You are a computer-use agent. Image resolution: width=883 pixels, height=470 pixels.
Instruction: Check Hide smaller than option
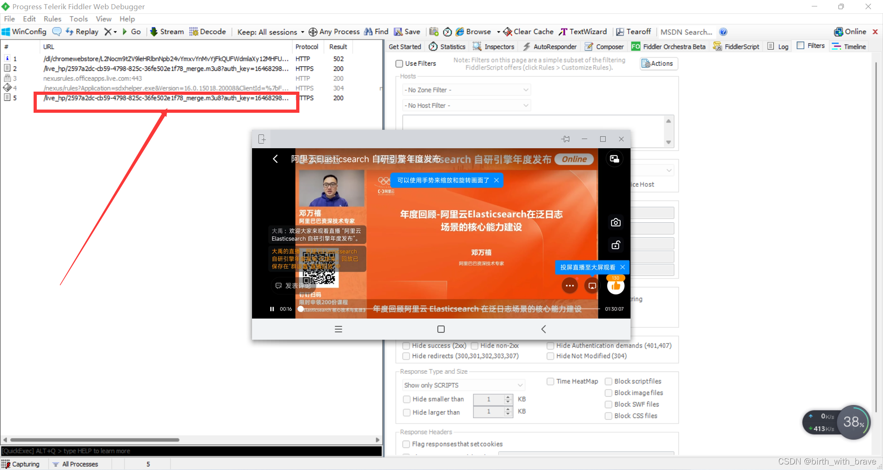point(407,399)
